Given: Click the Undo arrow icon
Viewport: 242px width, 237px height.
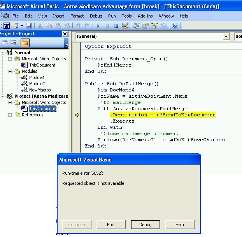Looking at the screenshot, I should pos(78,26).
